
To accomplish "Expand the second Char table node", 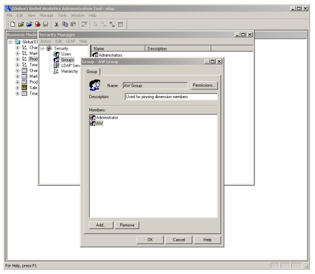I will [18, 70].
